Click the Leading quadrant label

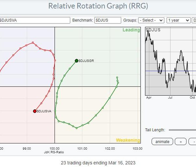tap(131, 30)
